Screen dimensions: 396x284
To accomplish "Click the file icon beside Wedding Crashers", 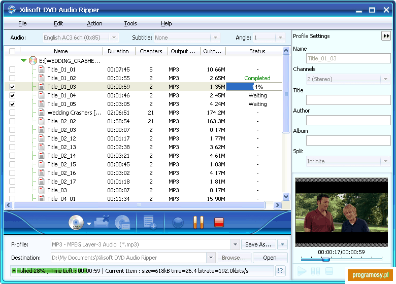I will [x=42, y=112].
